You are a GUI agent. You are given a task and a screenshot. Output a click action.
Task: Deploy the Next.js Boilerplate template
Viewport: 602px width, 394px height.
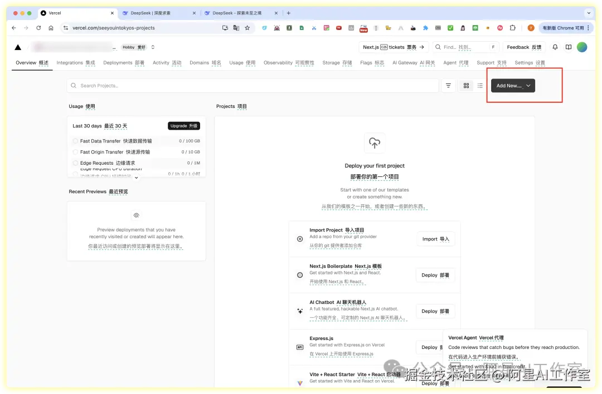pos(435,275)
